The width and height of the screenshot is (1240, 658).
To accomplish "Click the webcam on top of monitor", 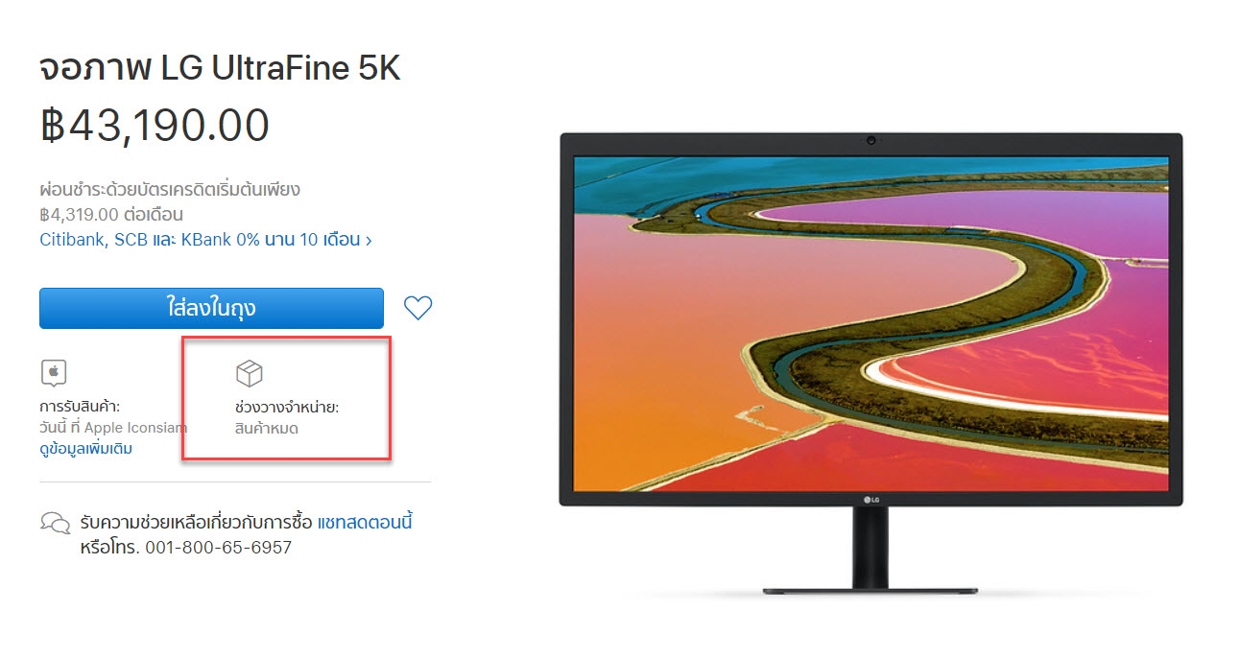I will point(871,141).
